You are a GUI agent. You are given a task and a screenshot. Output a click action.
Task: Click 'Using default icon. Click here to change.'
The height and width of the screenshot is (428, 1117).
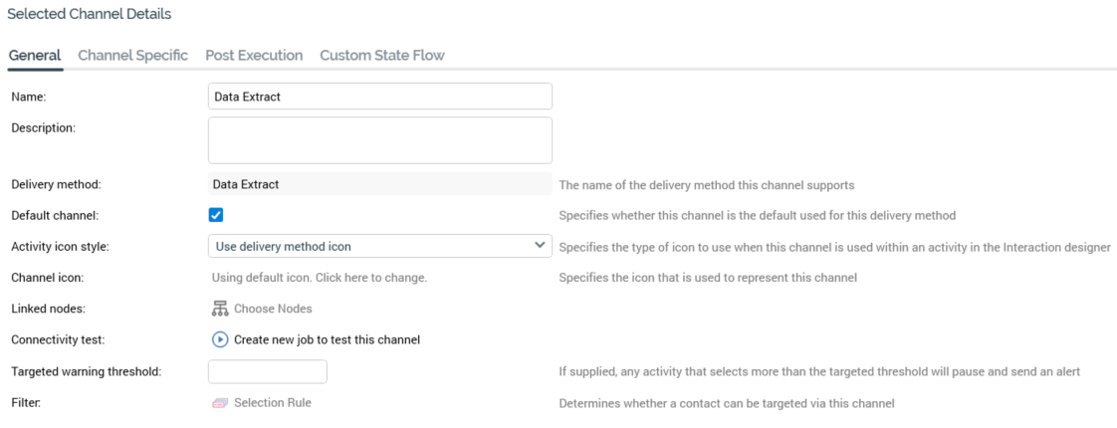[320, 278]
